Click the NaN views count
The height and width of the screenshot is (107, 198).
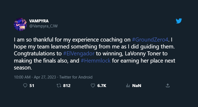[136, 86]
